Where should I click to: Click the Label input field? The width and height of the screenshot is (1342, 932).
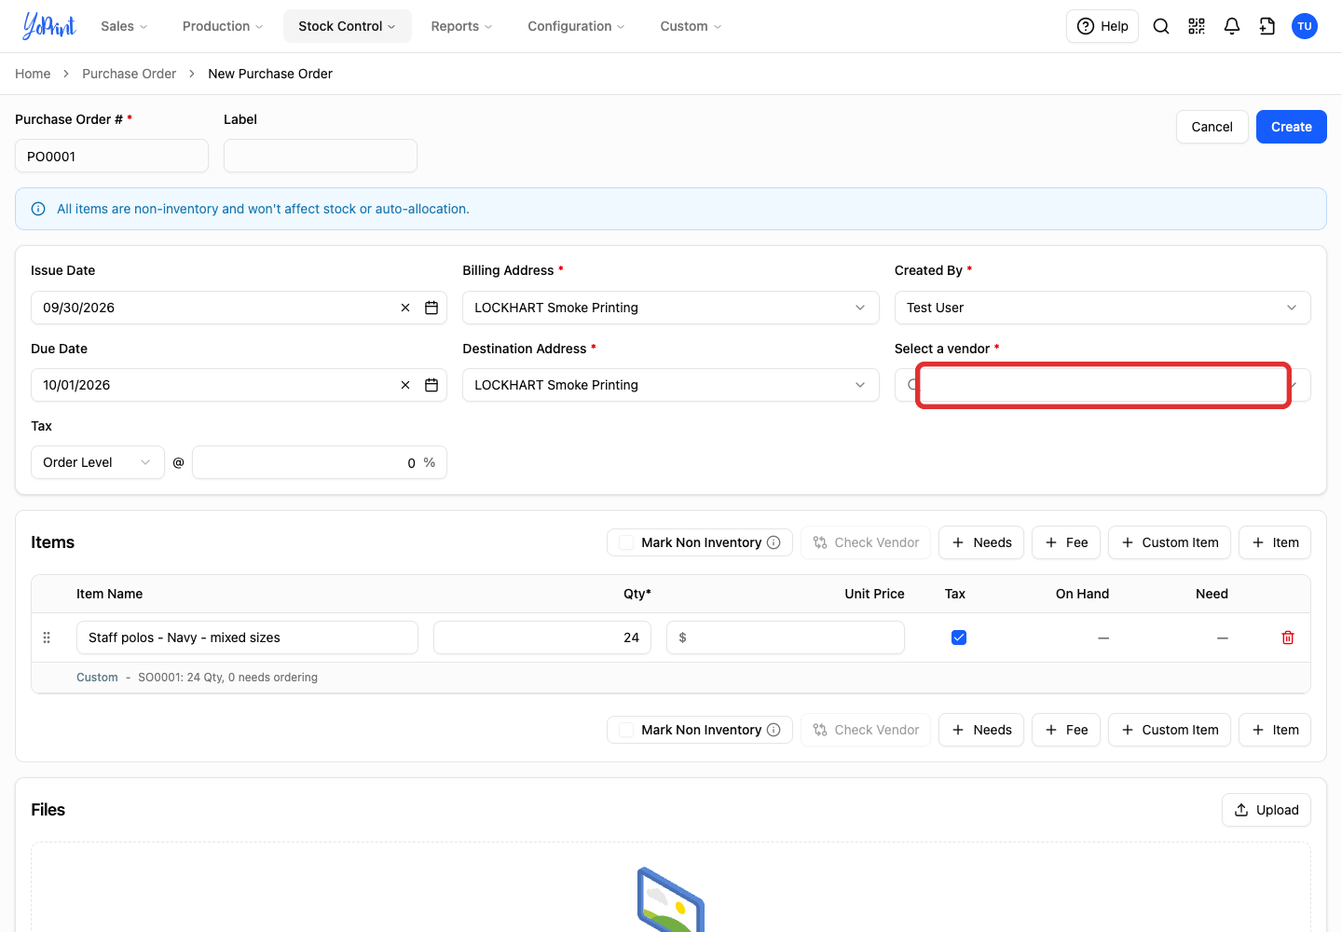pos(321,156)
